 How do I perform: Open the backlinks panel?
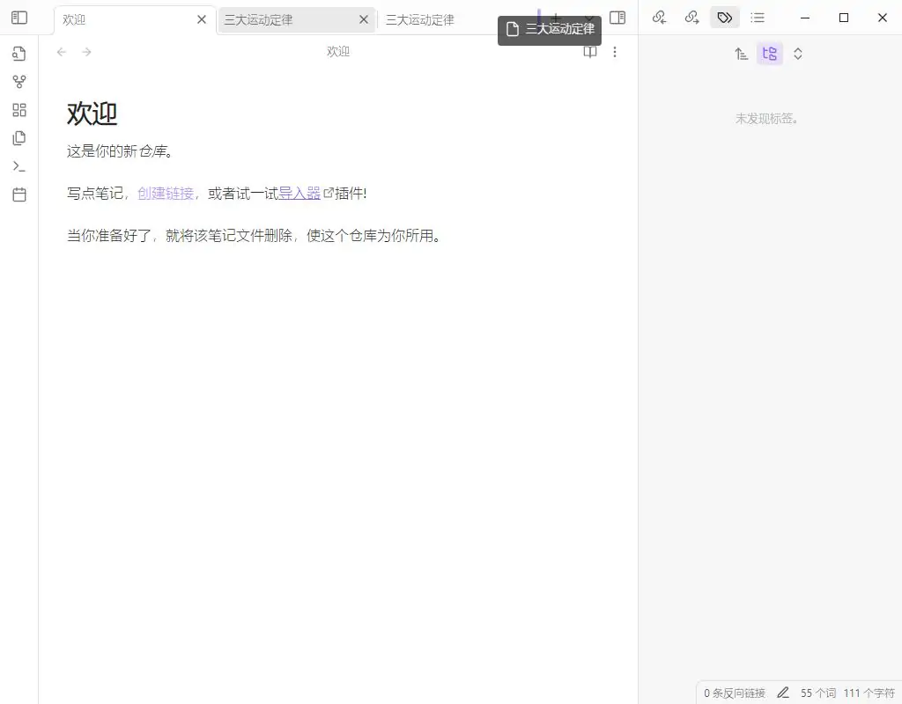[660, 17]
